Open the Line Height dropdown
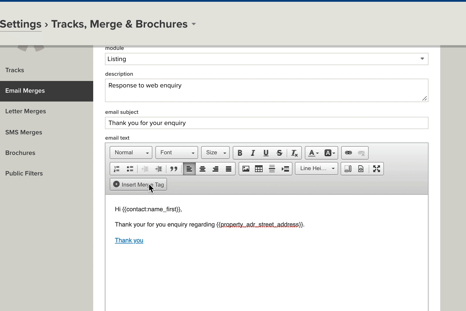 (x=317, y=168)
